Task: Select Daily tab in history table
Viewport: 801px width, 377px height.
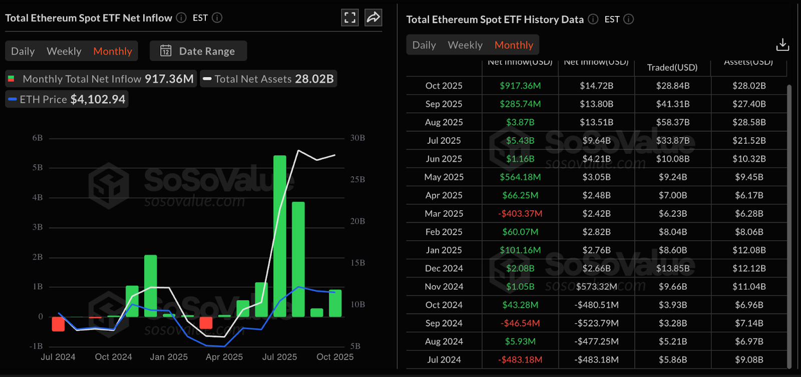Action: (424, 45)
